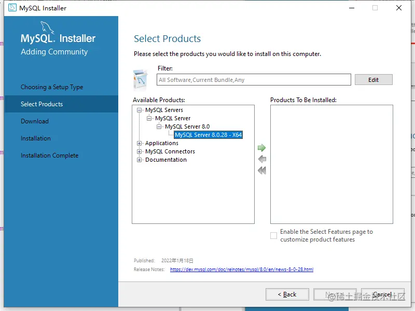The height and width of the screenshot is (311, 415).
Task: Click the double left remove-all arrow
Action: [x=262, y=171]
